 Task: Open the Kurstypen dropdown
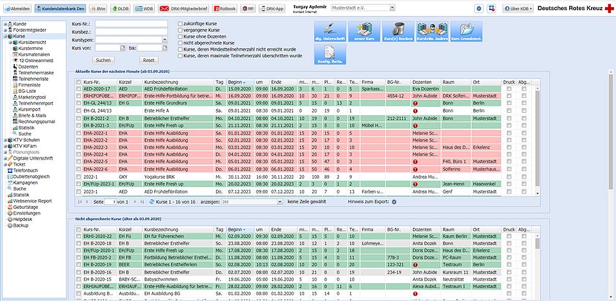(x=164, y=40)
